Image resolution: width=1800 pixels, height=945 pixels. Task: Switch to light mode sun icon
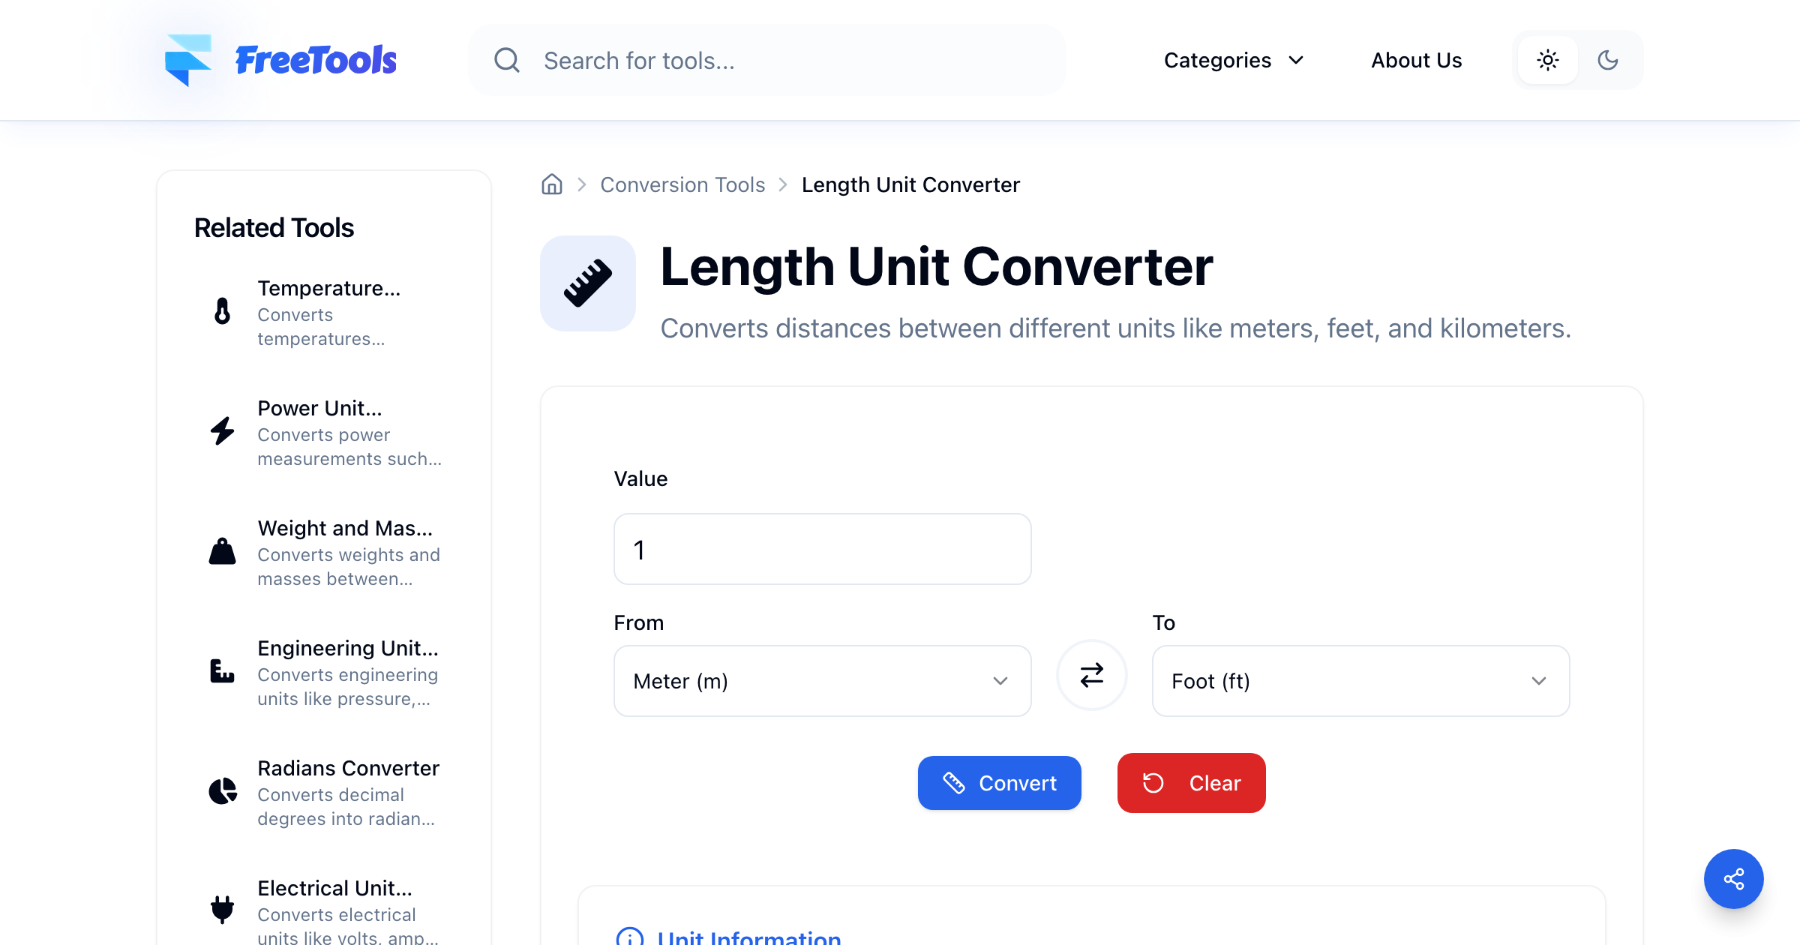[1548, 60]
